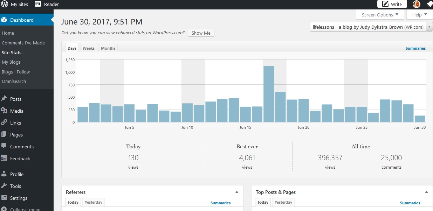Expand the Help dropdown panel
The height and width of the screenshot is (211, 433).
coord(420,15)
